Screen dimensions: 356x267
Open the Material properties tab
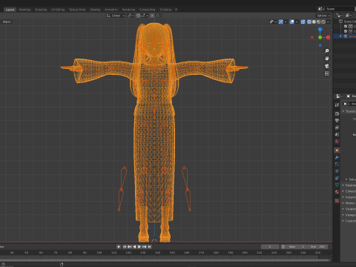pyautogui.click(x=337, y=192)
